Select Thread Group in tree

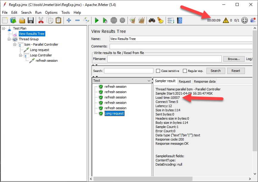point(29,39)
